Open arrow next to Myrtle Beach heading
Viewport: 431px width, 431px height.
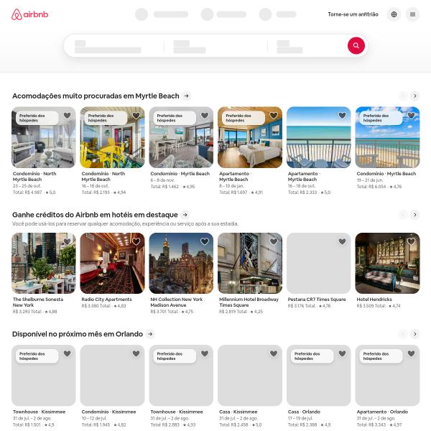point(186,96)
